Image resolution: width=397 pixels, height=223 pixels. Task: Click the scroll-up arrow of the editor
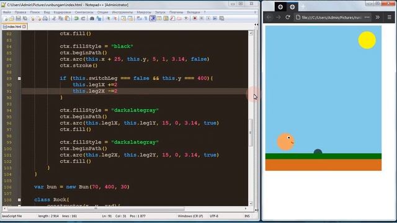pos(251,33)
